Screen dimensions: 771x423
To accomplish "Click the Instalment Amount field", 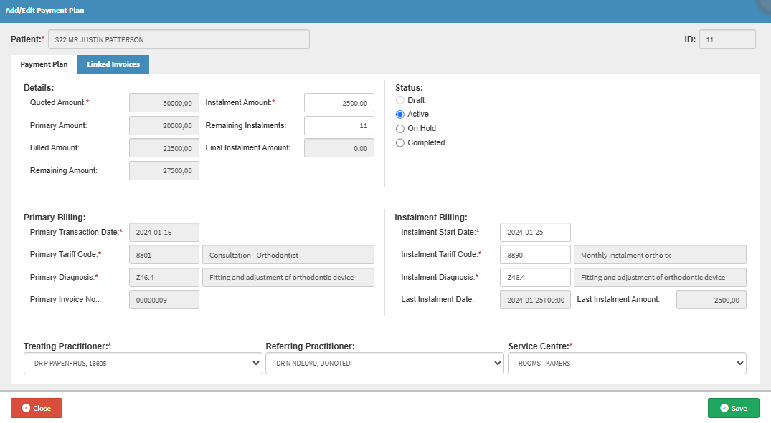I will pos(339,103).
